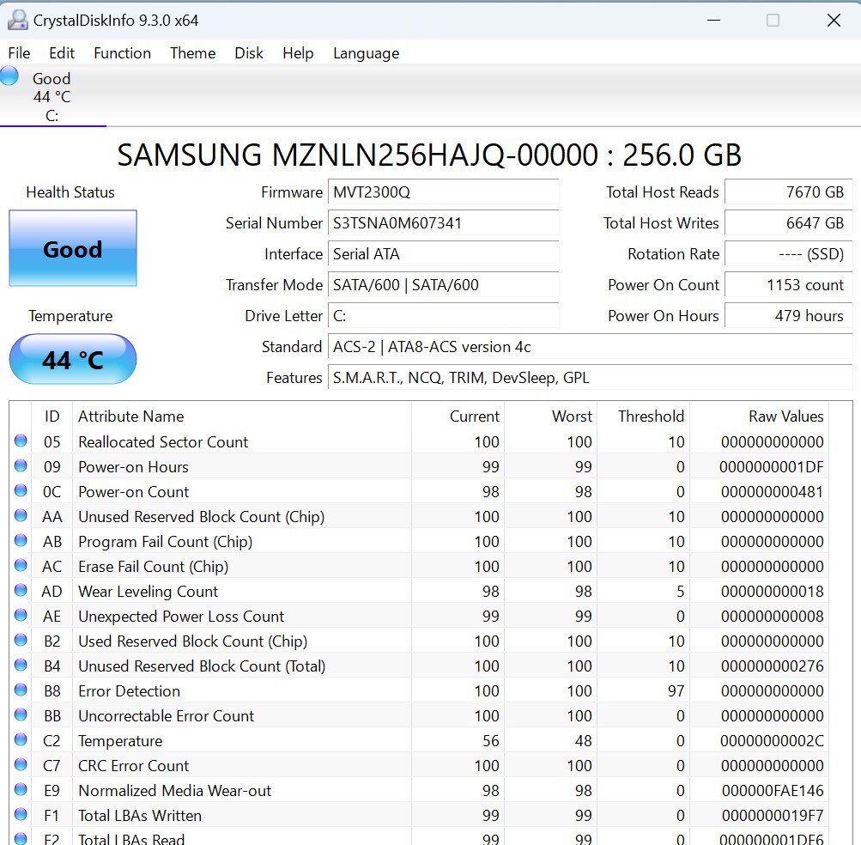Screen dimensions: 861x845
Task: Click the Drive Letter field
Action: [443, 316]
